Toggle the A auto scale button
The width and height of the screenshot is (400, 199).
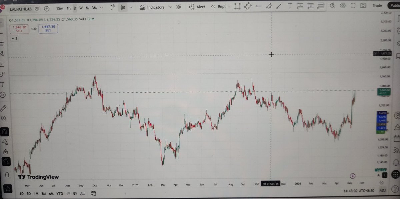(378, 175)
